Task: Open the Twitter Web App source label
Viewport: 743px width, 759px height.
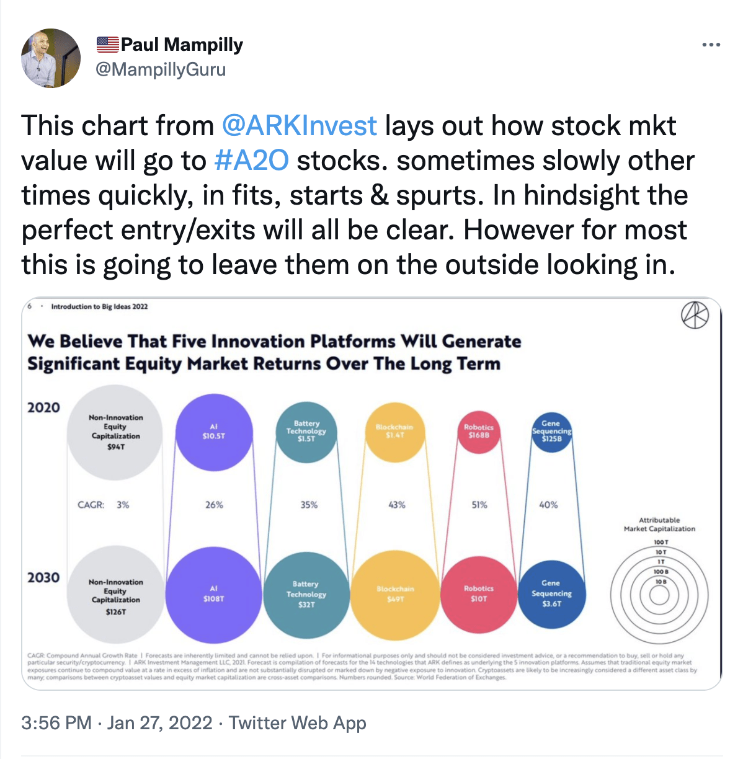Action: click(298, 723)
